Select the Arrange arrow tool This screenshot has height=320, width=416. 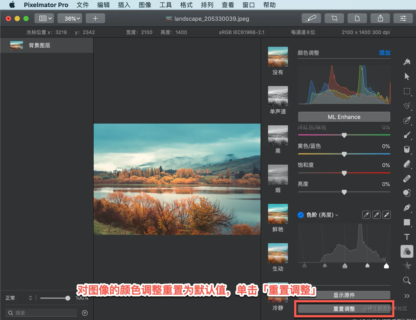tap(407, 76)
